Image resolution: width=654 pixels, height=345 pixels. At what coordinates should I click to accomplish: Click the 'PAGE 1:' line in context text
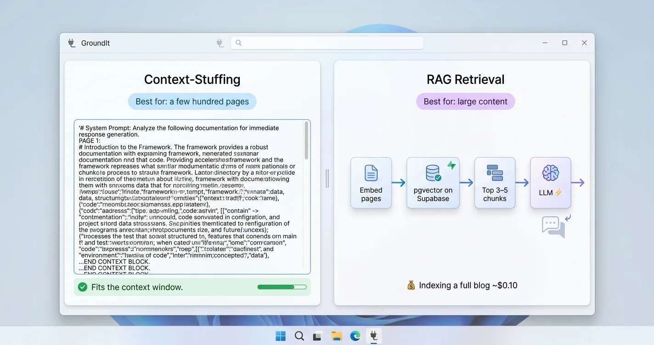(x=90, y=141)
